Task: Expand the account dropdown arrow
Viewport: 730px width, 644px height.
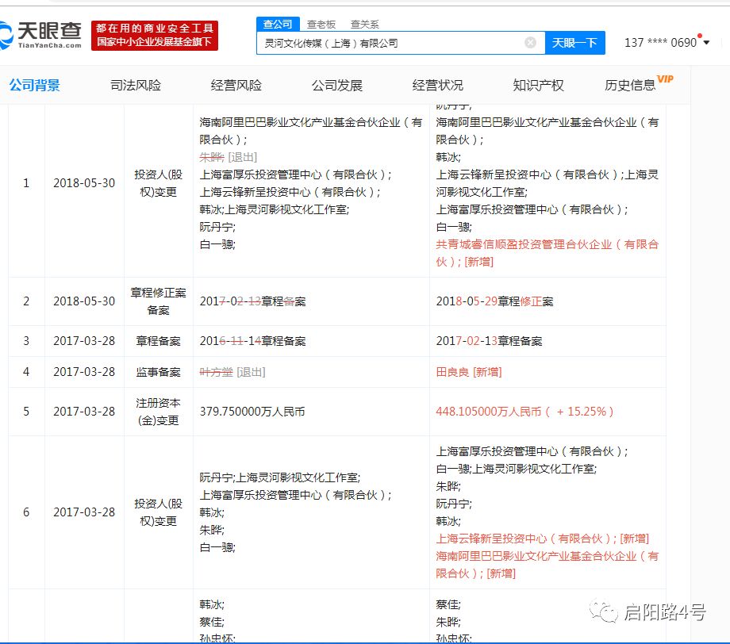Action: (707, 43)
